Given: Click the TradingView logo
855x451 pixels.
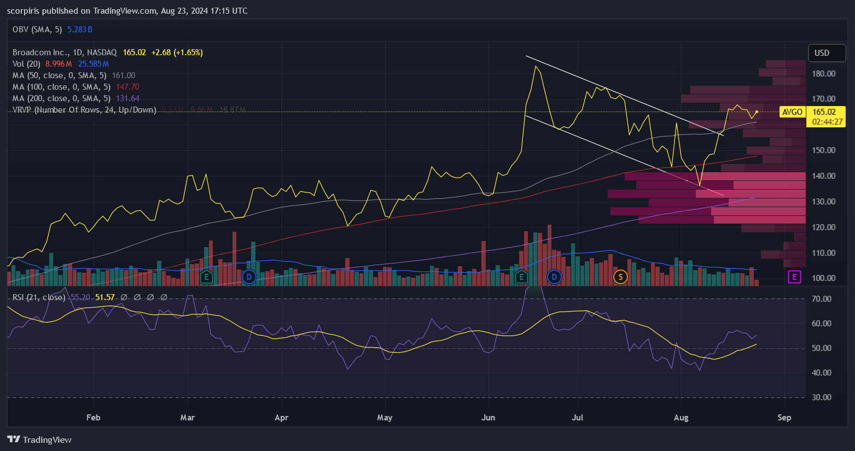Looking at the screenshot, I should (x=39, y=440).
